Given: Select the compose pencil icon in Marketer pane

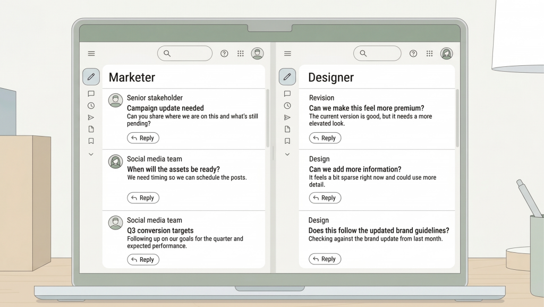Looking at the screenshot, I should tap(91, 76).
